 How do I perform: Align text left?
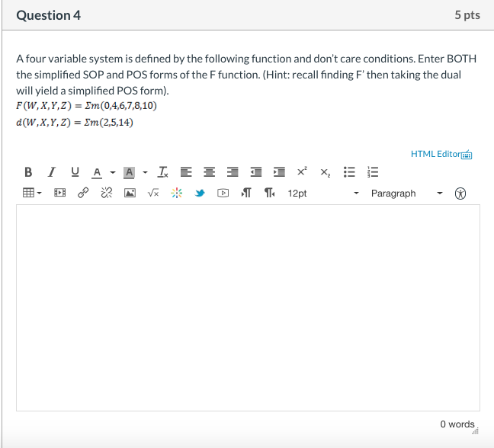(186, 172)
